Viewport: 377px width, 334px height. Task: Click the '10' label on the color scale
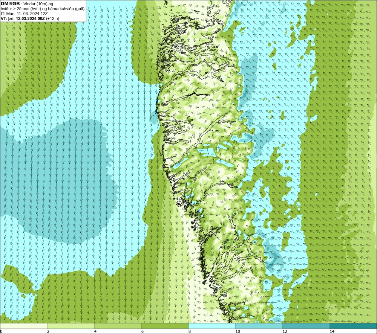click(238, 332)
